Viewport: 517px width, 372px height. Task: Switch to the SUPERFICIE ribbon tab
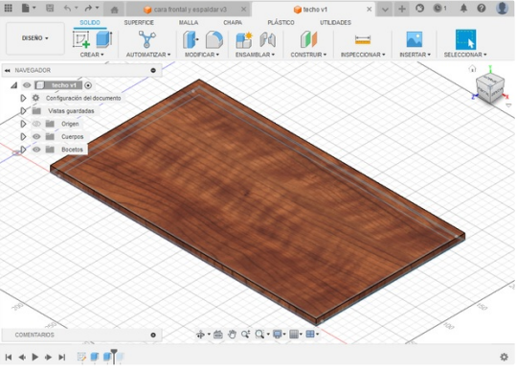[139, 22]
